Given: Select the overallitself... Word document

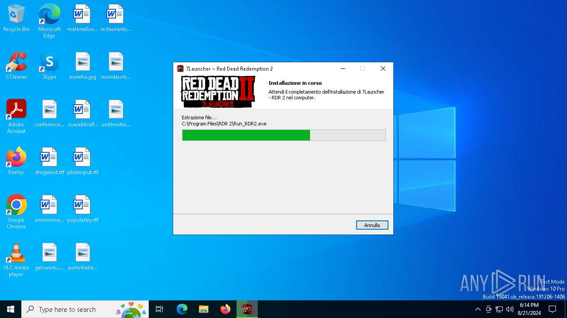Looking at the screenshot, I should pyautogui.click(x=82, y=114).
